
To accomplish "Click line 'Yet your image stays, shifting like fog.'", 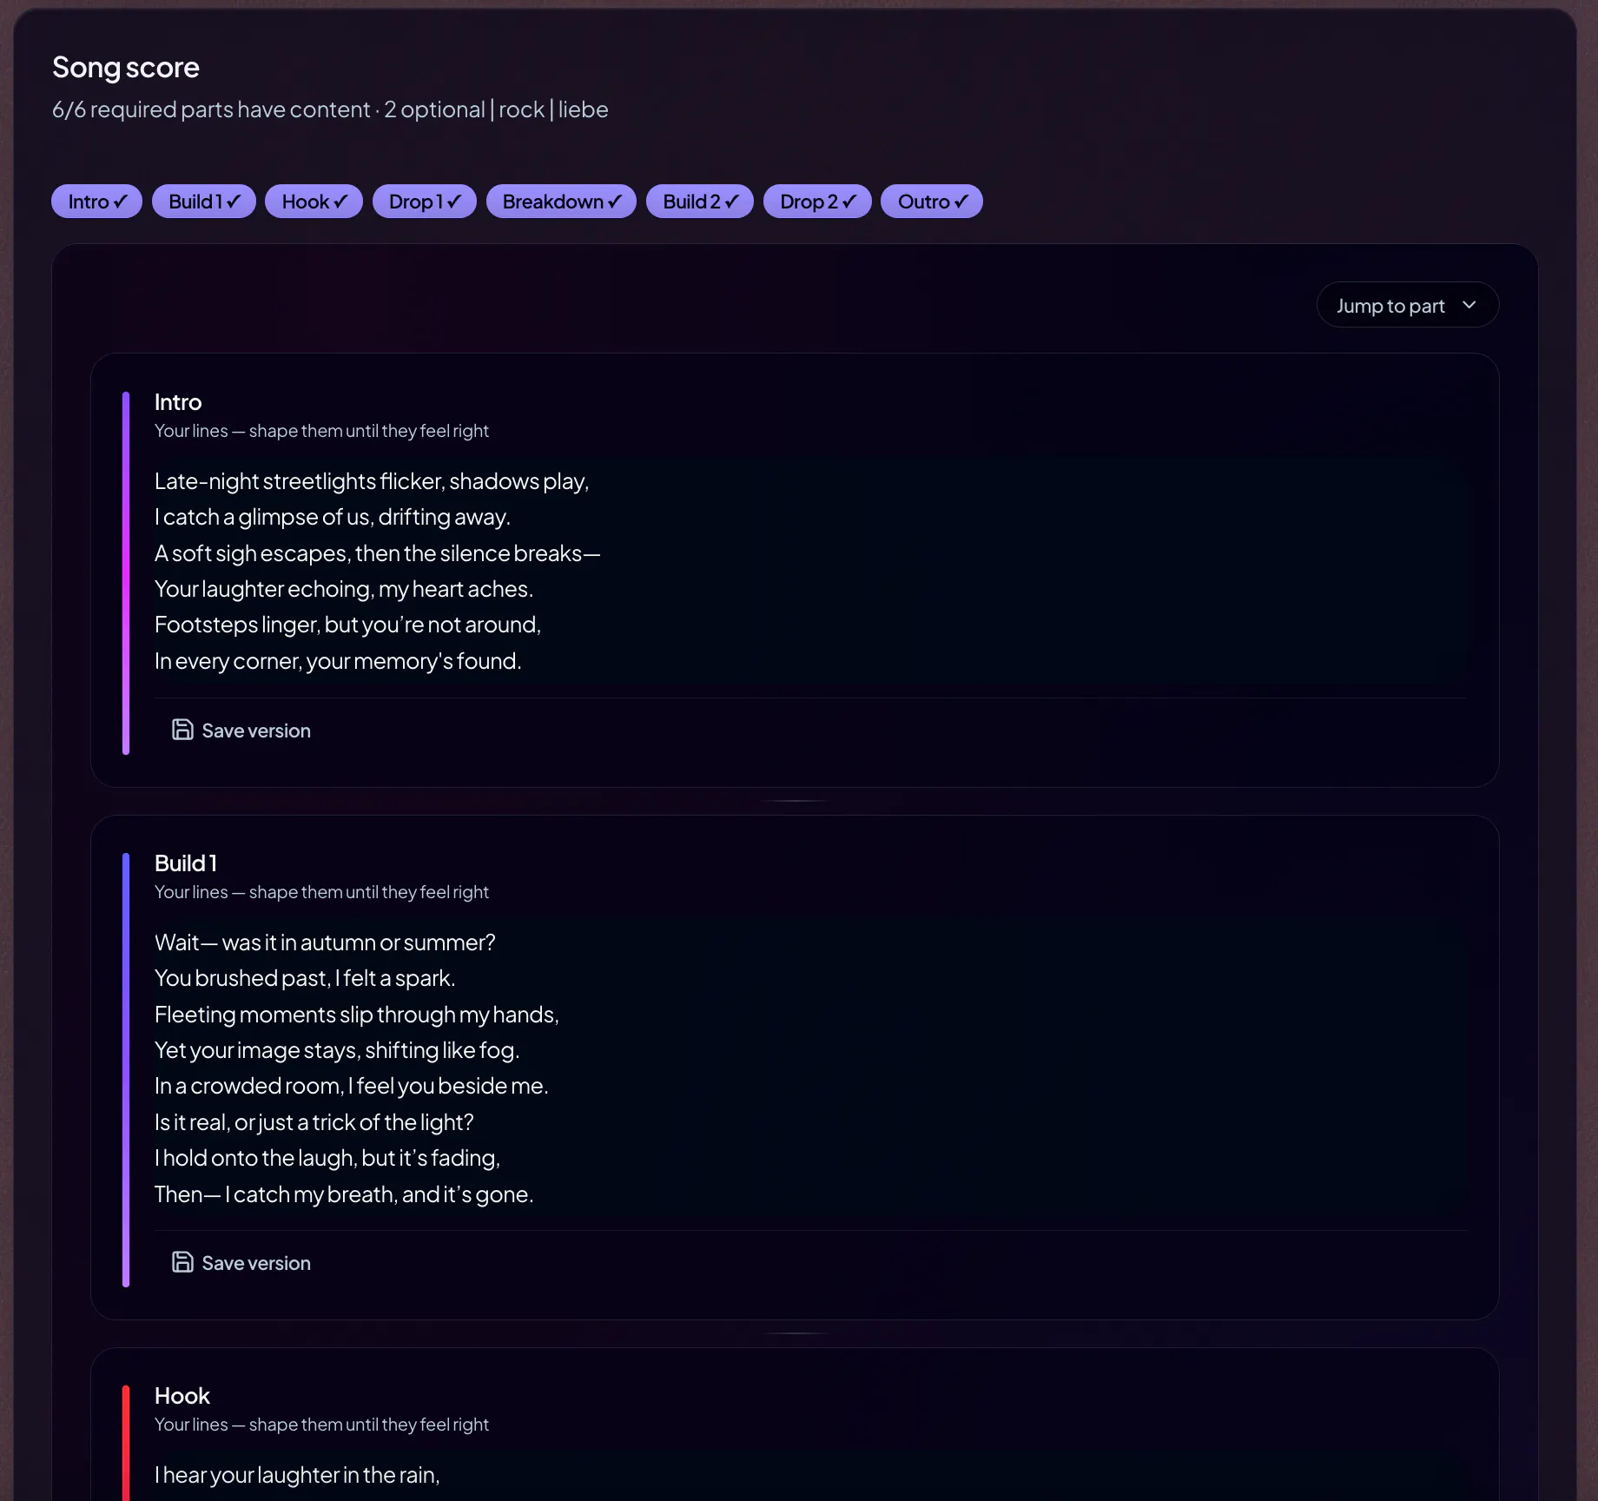I will coord(337,1050).
